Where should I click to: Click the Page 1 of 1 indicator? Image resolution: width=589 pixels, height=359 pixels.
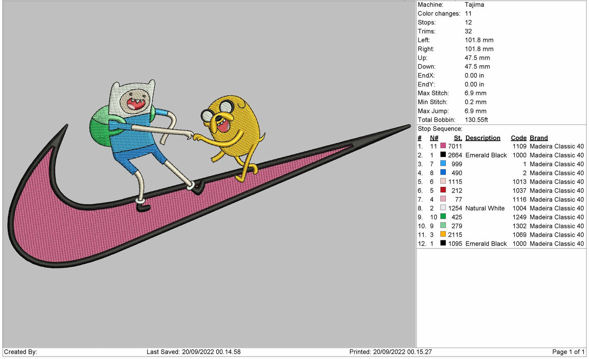568,352
